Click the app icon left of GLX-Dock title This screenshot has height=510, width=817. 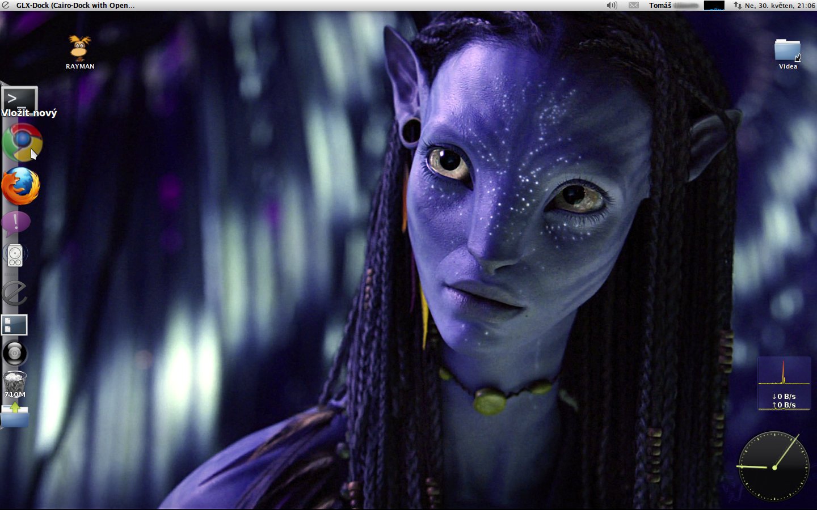click(x=6, y=5)
